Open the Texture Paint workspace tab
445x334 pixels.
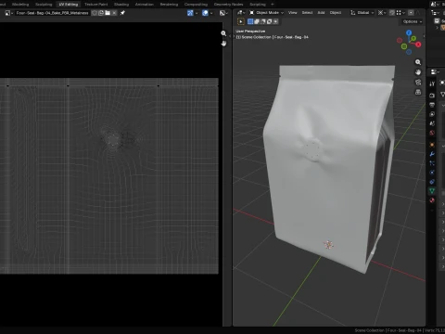(x=96, y=5)
